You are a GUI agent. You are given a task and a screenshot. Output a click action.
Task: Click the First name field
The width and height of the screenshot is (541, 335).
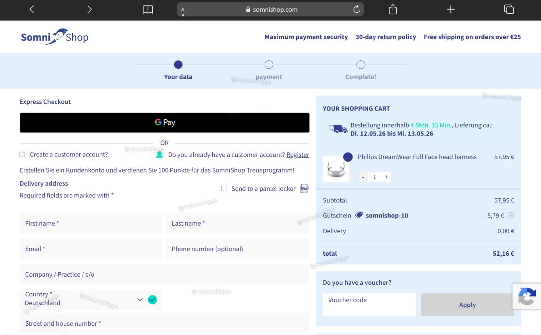[91, 223]
